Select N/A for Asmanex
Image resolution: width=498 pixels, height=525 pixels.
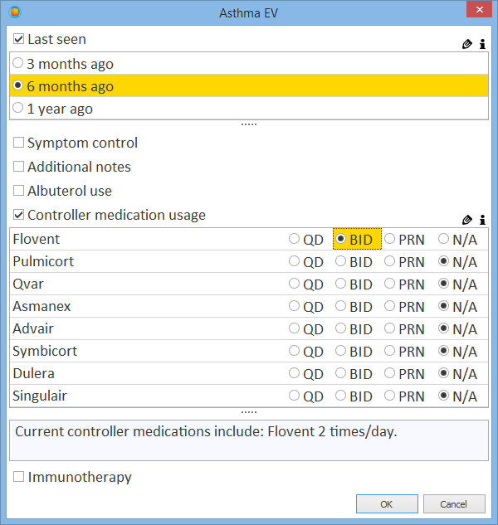click(443, 306)
